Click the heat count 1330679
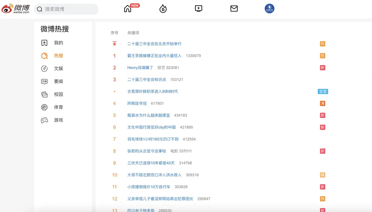372x212 pixels. [x=193, y=56]
